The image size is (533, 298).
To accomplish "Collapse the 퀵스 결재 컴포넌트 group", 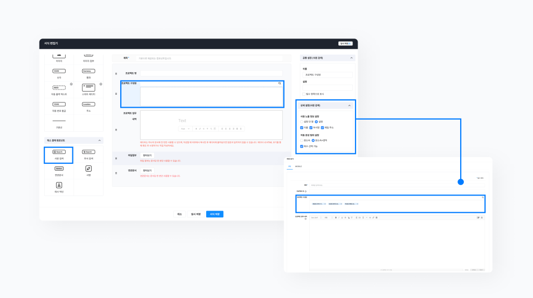I will 99,140.
